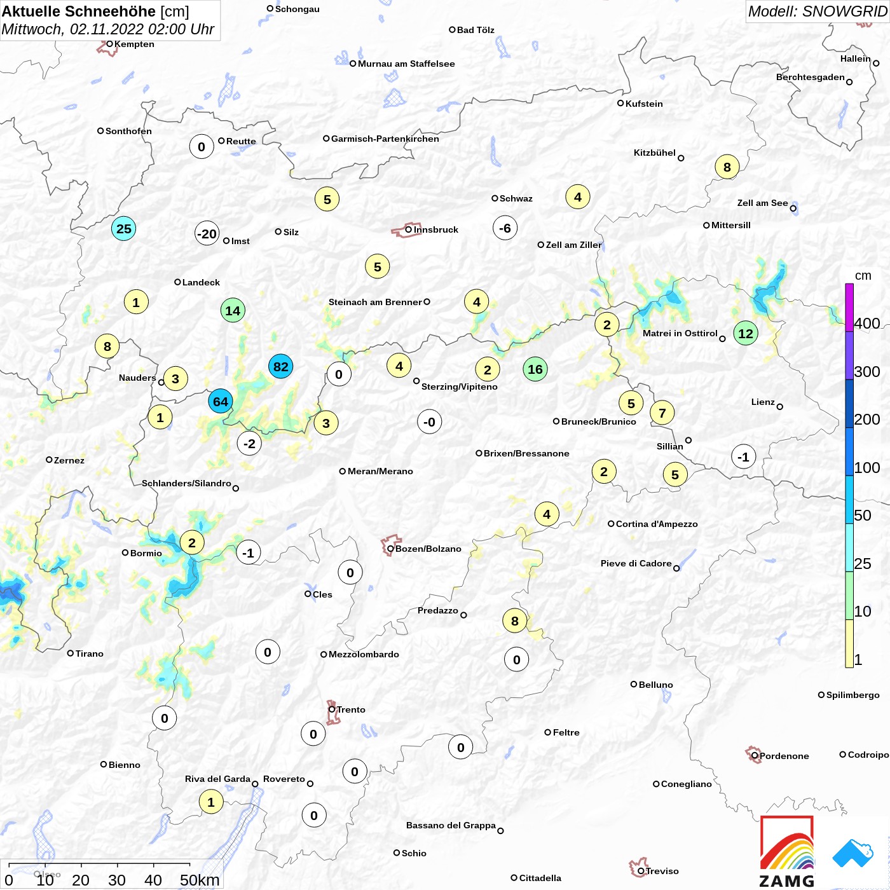Select the green 12 cm marker near Matrei
Image resolution: width=890 pixels, height=890 pixels.
pyautogui.click(x=746, y=333)
